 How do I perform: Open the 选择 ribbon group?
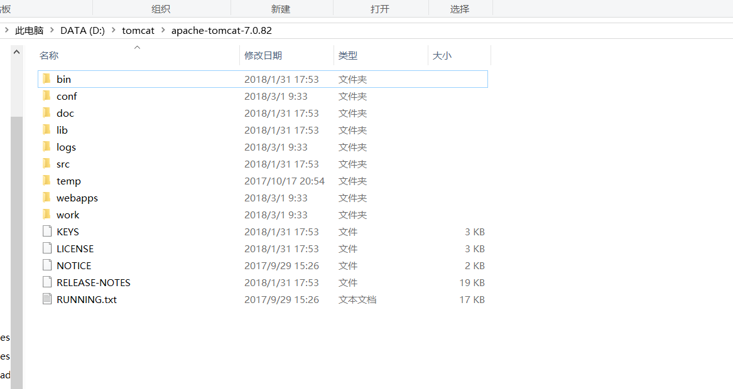pyautogui.click(x=460, y=9)
